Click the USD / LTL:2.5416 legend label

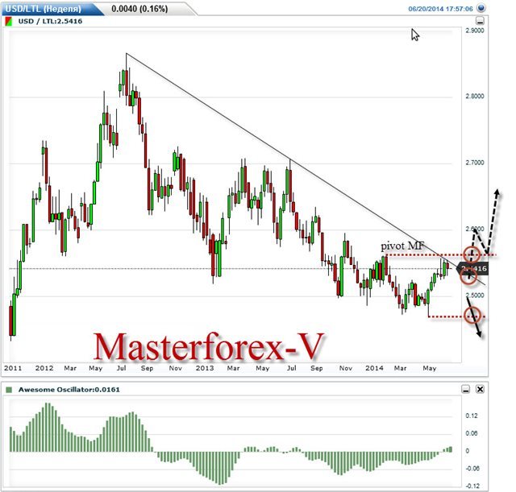(x=50, y=22)
